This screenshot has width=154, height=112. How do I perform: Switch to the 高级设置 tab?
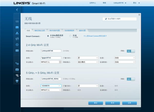tap(82, 30)
